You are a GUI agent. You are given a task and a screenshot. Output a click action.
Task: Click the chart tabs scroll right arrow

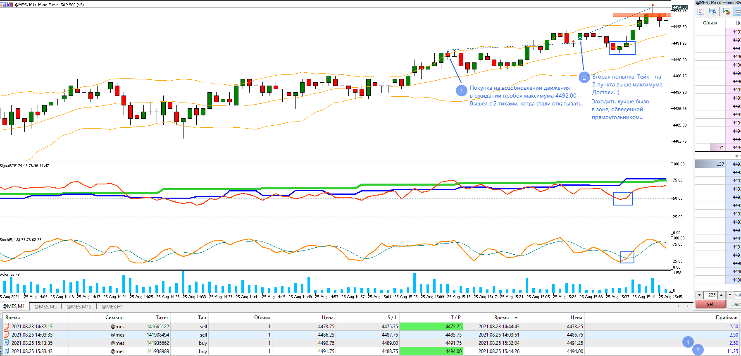click(x=687, y=306)
